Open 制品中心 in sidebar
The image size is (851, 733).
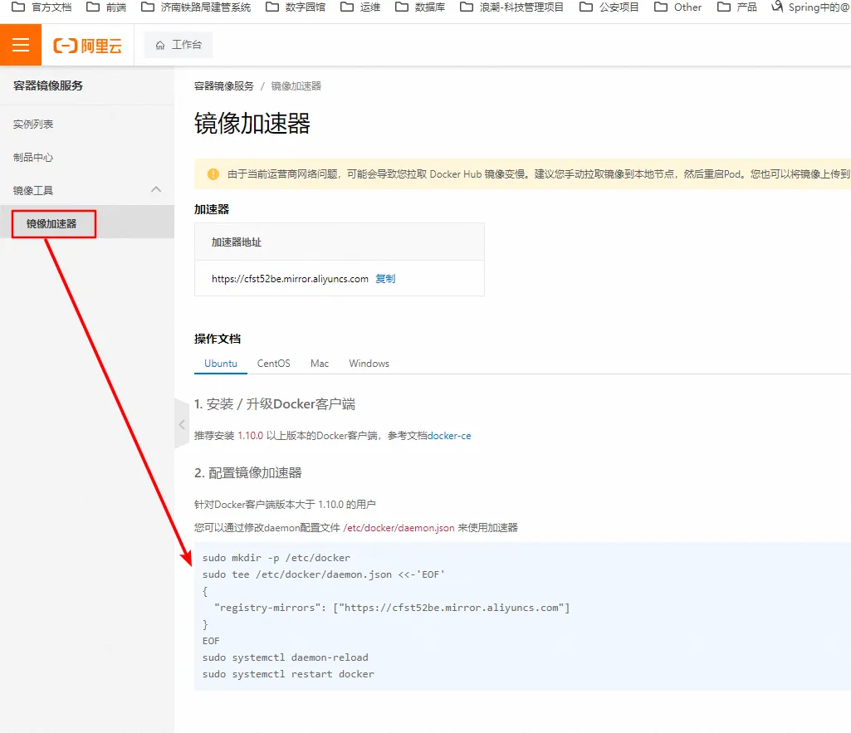(33, 157)
